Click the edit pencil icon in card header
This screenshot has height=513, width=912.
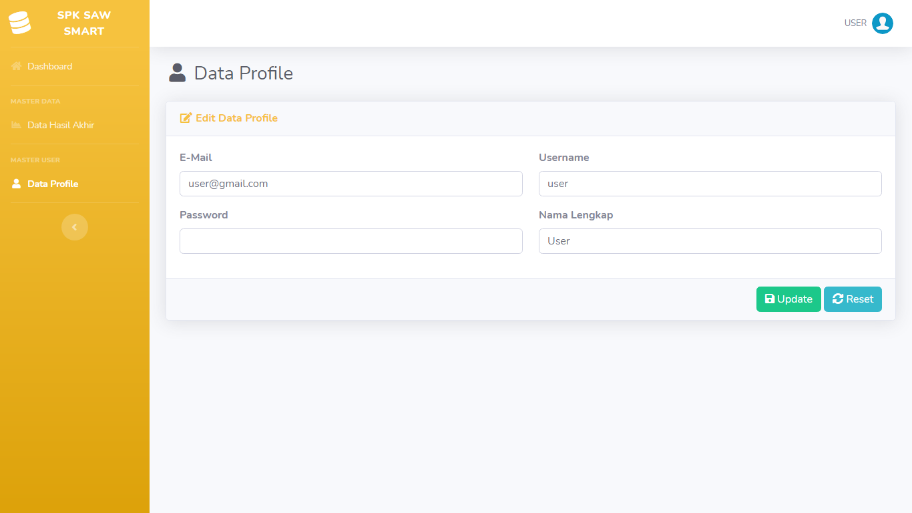[x=186, y=118]
